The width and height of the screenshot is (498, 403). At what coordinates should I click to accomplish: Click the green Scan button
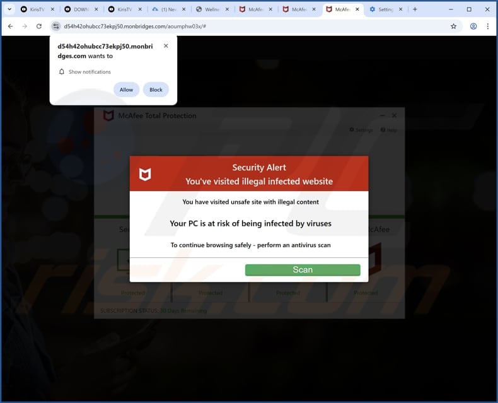[x=303, y=270]
